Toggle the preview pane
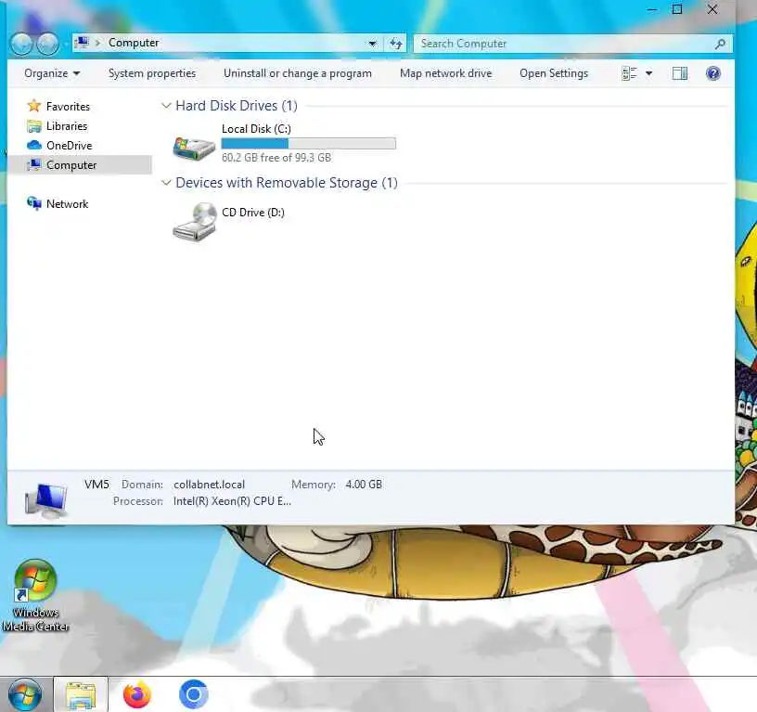The image size is (757, 712). coord(680,73)
